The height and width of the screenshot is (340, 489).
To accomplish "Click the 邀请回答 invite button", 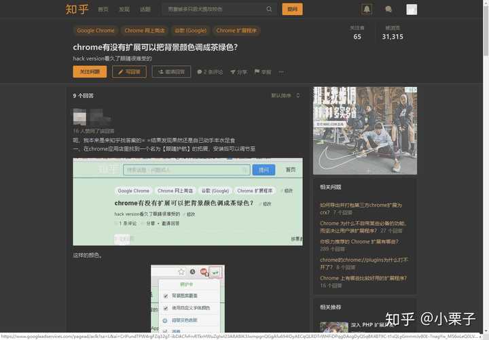I will click(171, 72).
